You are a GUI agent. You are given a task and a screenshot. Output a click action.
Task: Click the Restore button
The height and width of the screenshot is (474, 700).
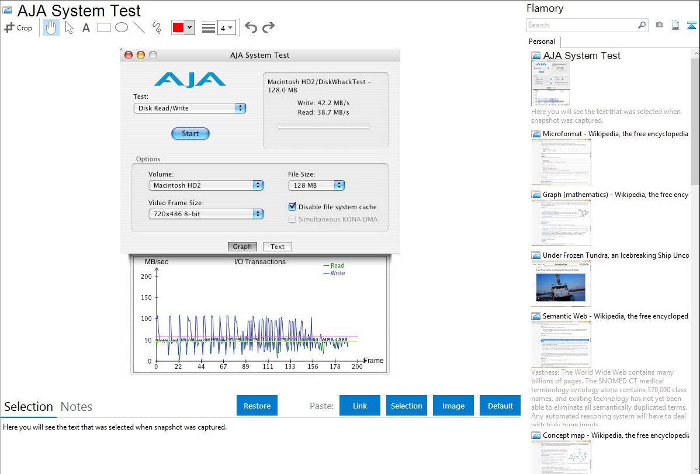257,406
